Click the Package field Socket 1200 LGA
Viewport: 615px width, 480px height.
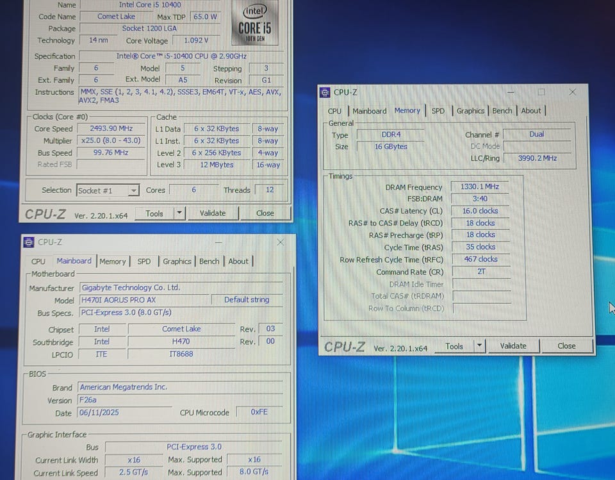[x=149, y=28]
